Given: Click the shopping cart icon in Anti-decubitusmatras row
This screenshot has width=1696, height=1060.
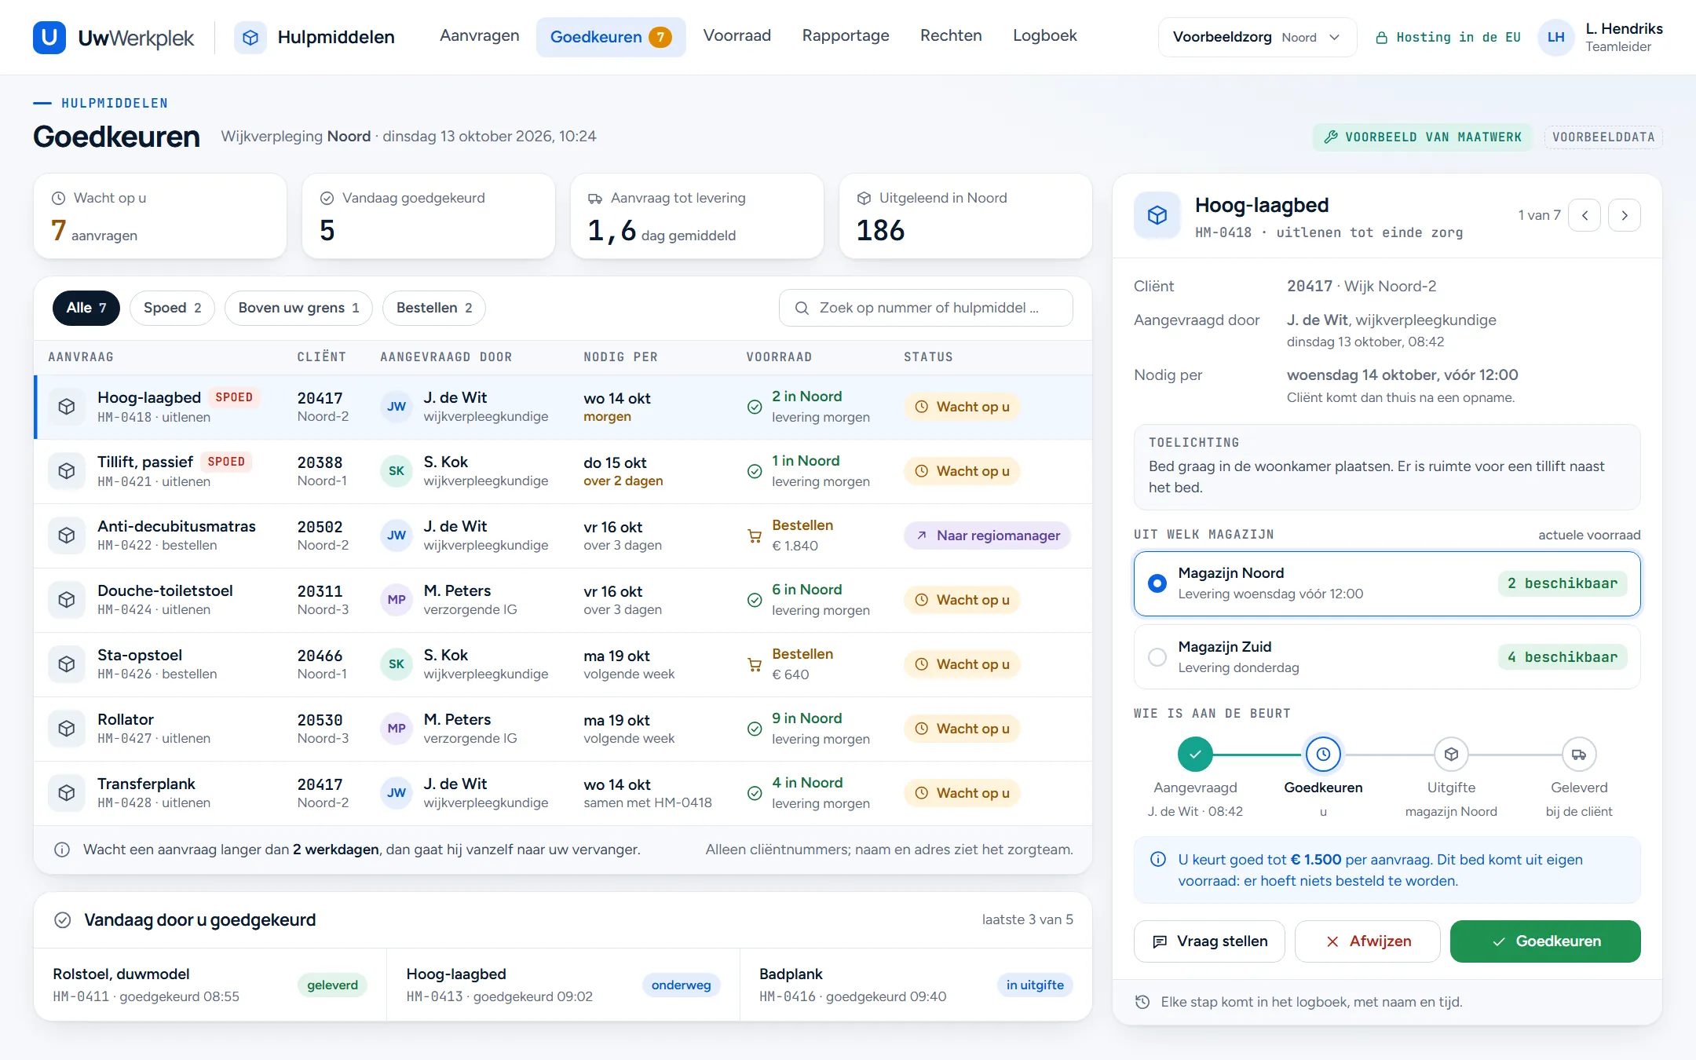Looking at the screenshot, I should click(x=755, y=536).
